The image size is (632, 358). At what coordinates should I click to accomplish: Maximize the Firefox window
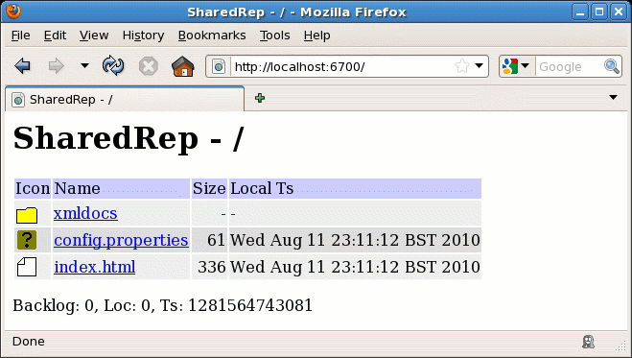pyautogui.click(x=599, y=12)
